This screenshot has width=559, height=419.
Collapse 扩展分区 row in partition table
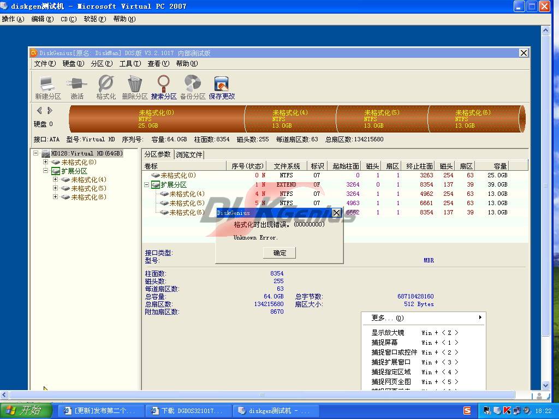(146, 184)
